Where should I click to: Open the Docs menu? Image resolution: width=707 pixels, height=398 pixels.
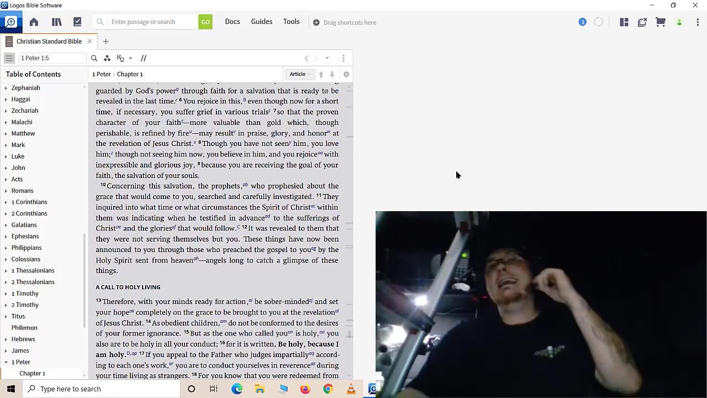point(233,22)
